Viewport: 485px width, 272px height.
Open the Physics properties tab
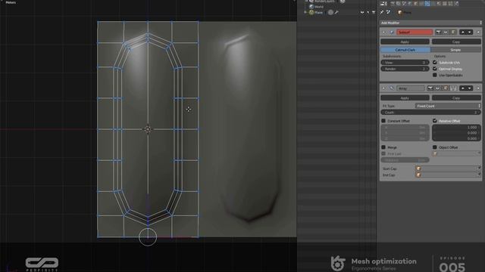point(457,3)
